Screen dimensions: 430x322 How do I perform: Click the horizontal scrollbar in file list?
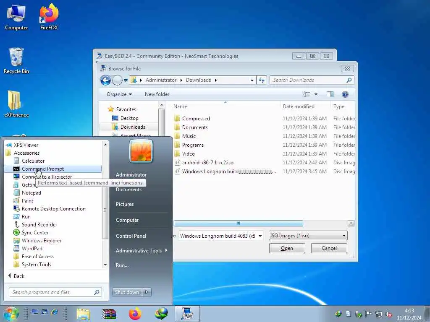click(x=239, y=223)
